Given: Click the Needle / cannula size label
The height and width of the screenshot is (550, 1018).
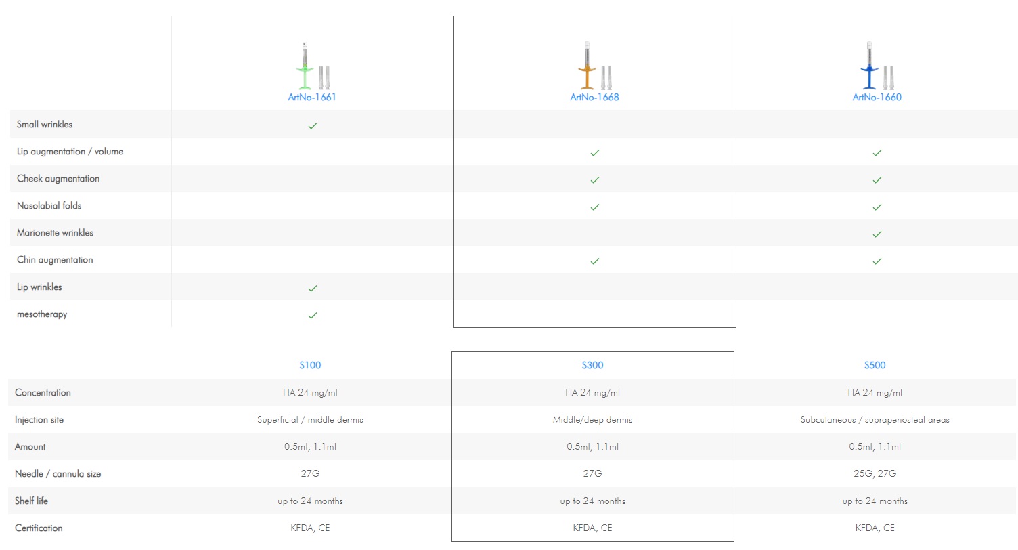Looking at the screenshot, I should click(58, 474).
